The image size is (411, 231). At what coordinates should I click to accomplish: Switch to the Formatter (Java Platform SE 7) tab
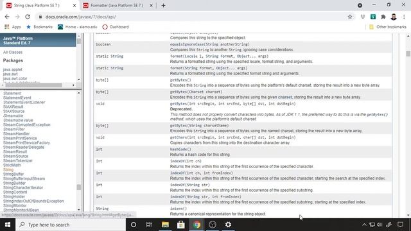[117, 6]
